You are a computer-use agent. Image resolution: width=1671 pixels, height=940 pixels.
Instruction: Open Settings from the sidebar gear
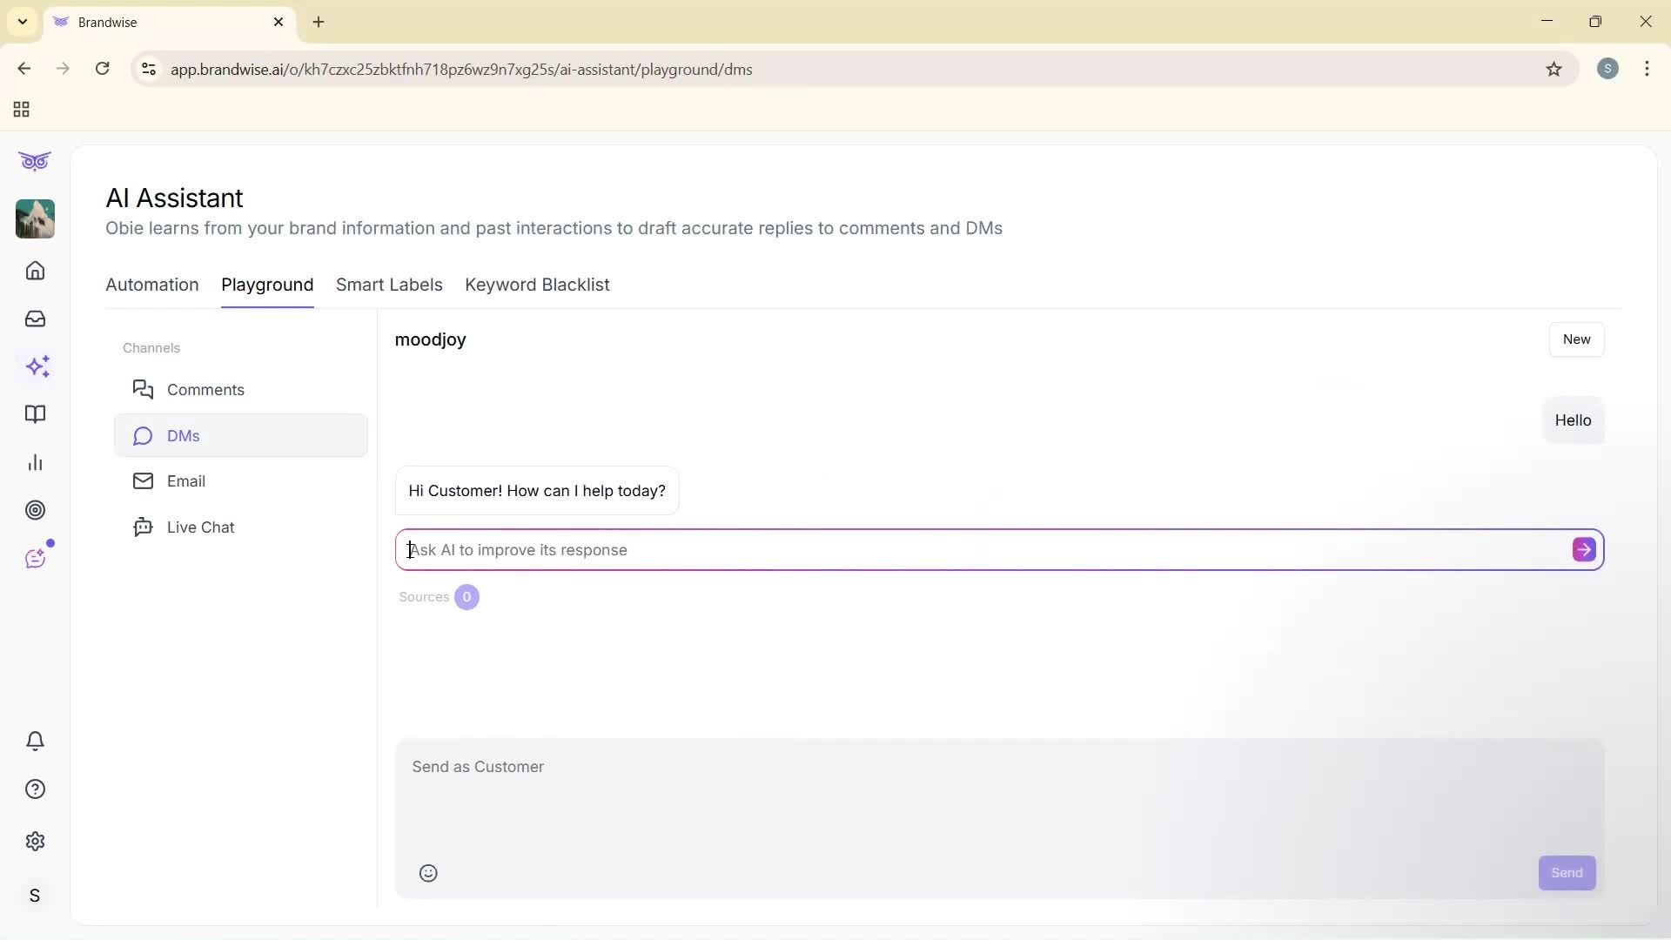point(35,841)
